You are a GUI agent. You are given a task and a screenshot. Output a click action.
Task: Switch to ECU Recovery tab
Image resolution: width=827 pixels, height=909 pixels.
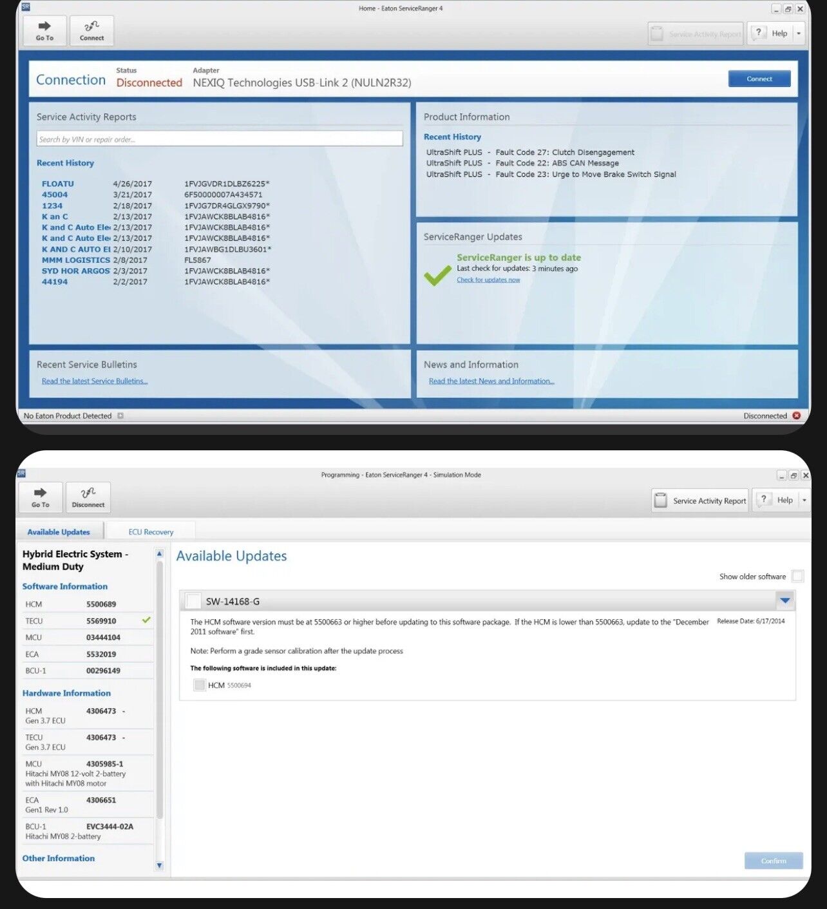[151, 532]
